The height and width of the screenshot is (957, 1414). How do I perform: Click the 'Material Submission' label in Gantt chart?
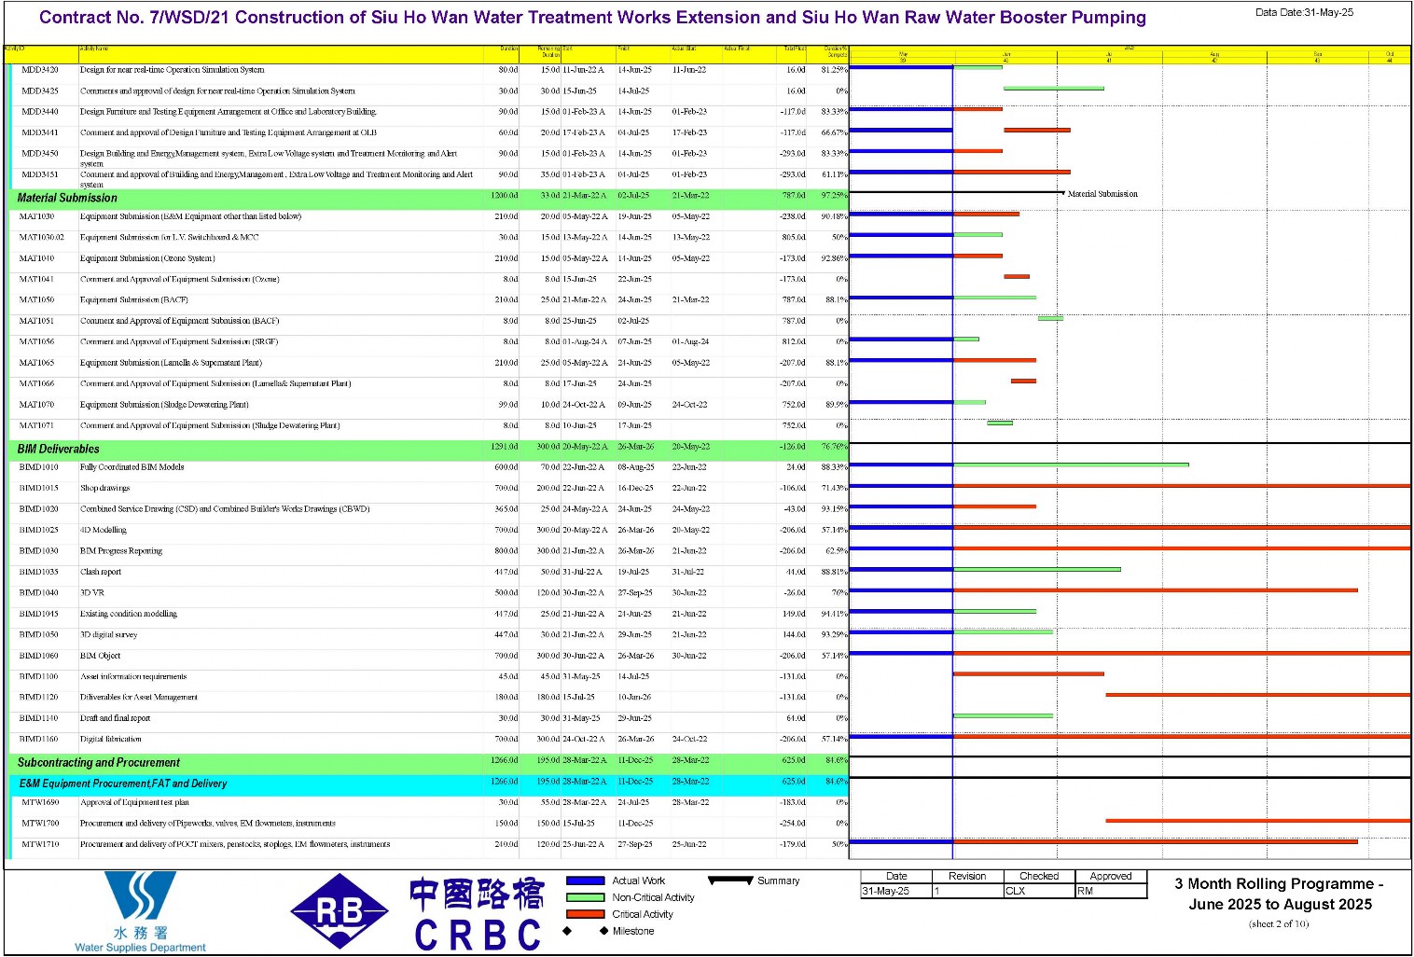click(x=1102, y=194)
